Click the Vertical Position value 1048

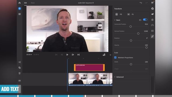(146, 31)
